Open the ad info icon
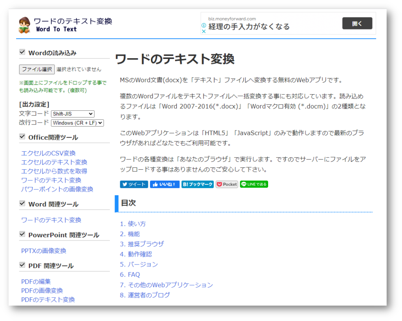 click(x=204, y=26)
